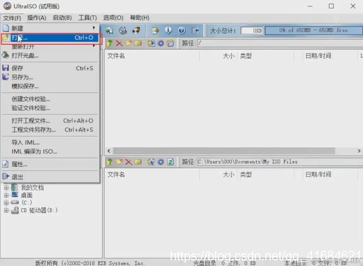The height and width of the screenshot is (266, 363).
Task: Select 桌面 in the local tree
Action: coord(27,195)
